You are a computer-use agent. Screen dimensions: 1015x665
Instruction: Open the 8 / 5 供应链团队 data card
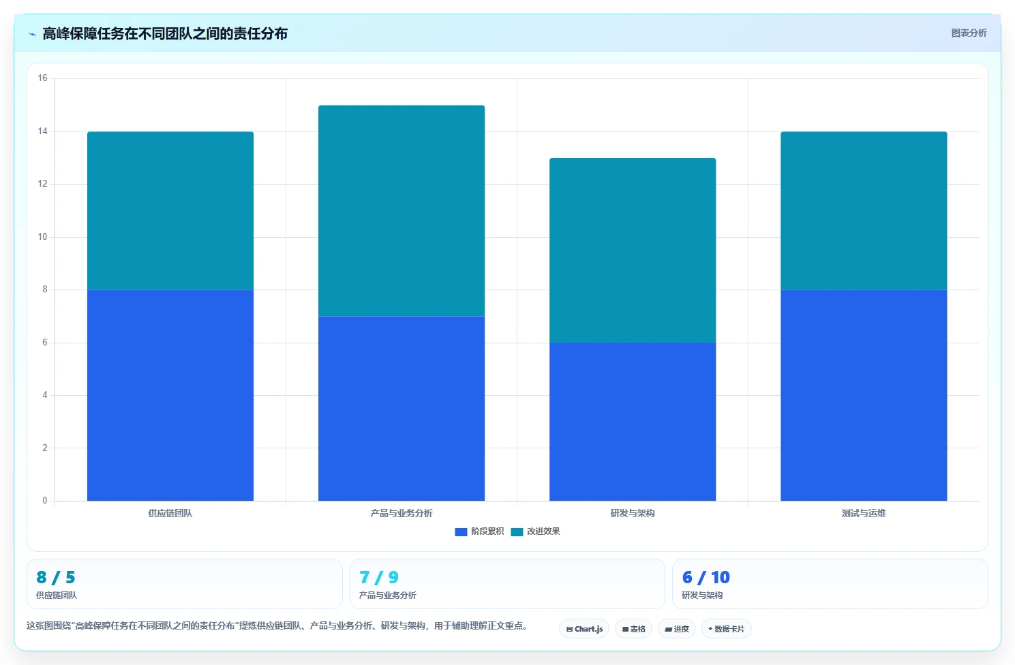tap(184, 584)
